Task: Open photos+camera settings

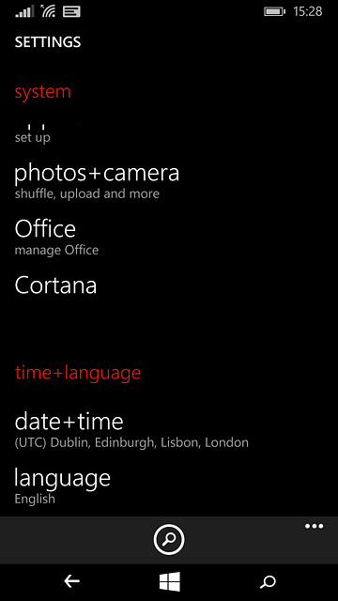Action: [97, 181]
